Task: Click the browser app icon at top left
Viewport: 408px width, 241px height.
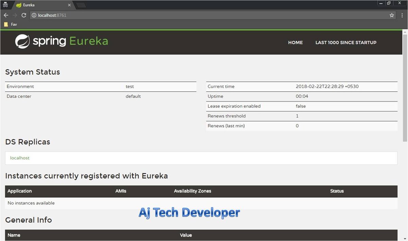Action: (5, 4)
